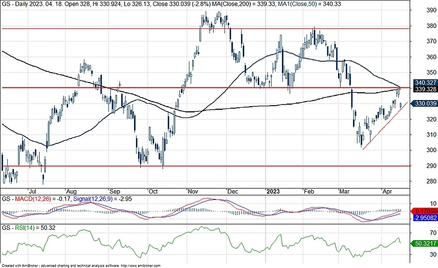
Task: Click the red dotted rising trendline
Action: [385, 126]
